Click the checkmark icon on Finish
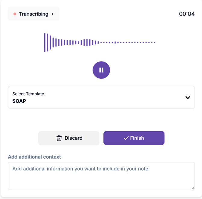Image resolution: width=202 pixels, height=199 pixels. pos(126,138)
